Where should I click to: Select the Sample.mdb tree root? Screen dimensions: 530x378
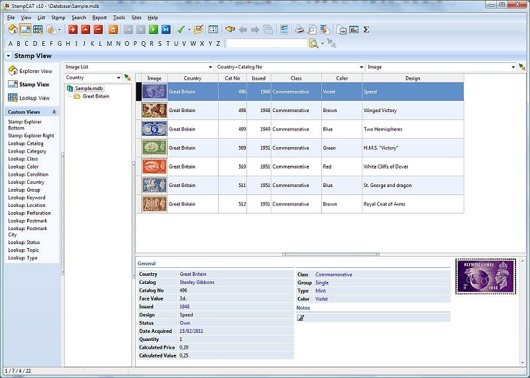tap(89, 88)
